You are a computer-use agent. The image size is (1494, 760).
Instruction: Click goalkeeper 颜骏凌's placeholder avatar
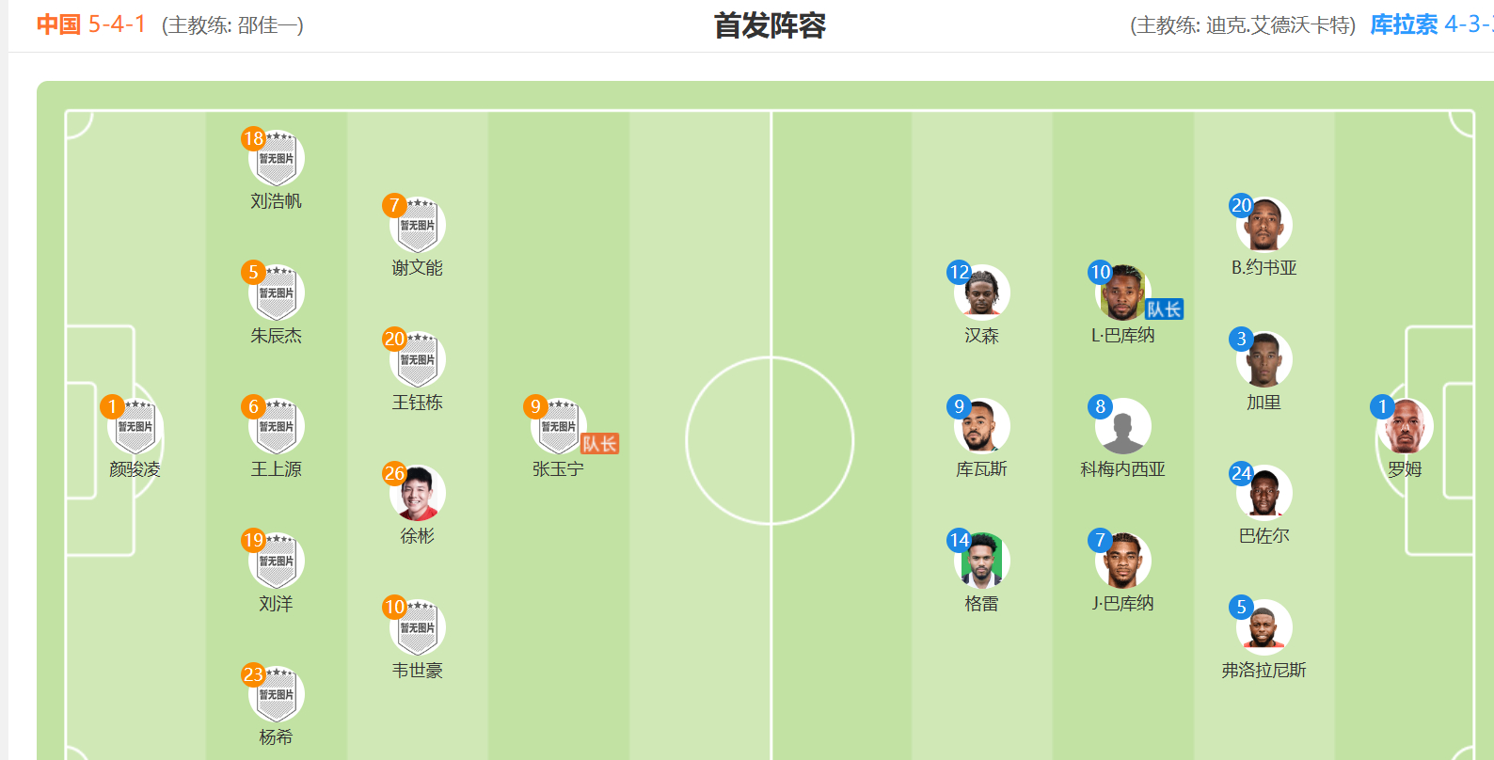click(135, 428)
